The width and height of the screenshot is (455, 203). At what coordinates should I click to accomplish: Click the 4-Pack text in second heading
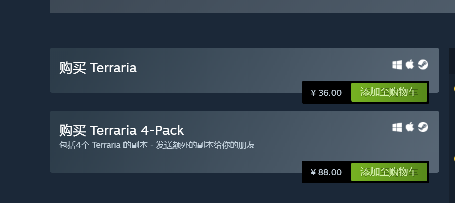click(x=162, y=130)
